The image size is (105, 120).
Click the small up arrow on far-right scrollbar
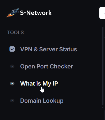click(104, 37)
